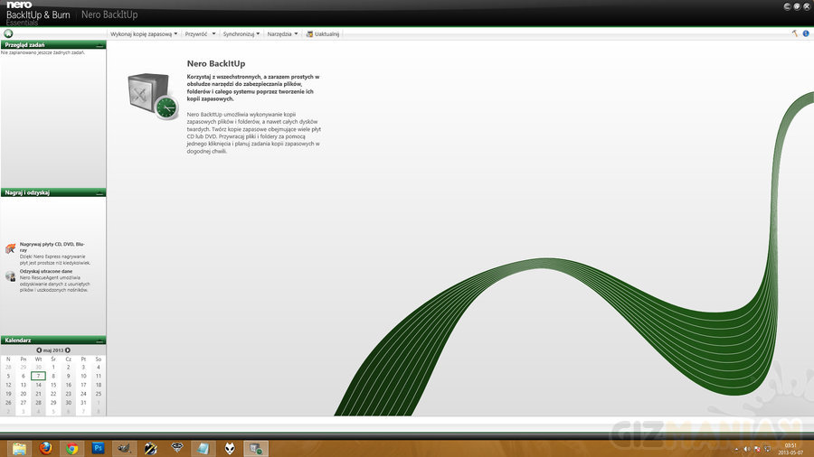This screenshot has width=814, height=457.
Task: Click the blue info icon
Action: [806, 33]
